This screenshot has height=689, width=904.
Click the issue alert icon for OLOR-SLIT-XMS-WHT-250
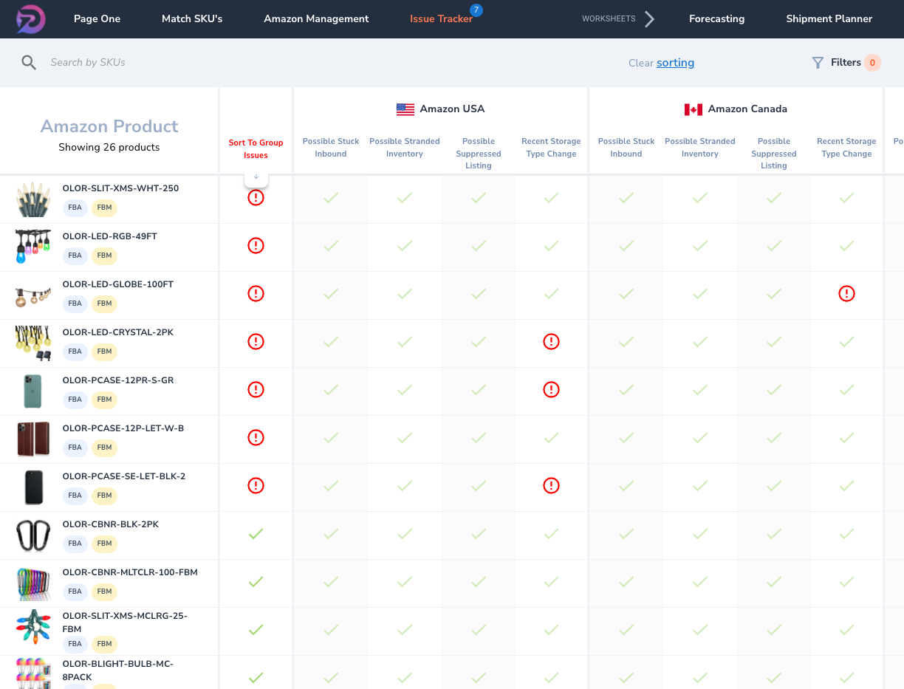point(256,198)
